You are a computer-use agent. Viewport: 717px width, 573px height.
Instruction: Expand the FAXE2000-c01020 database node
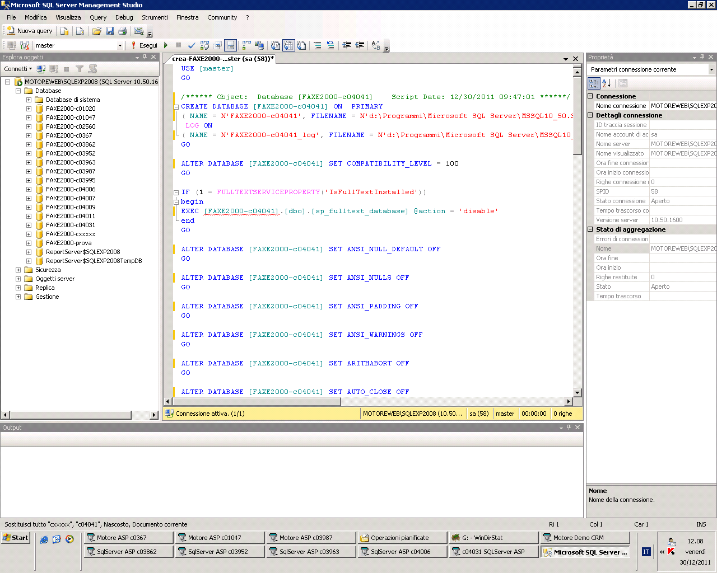coord(29,109)
